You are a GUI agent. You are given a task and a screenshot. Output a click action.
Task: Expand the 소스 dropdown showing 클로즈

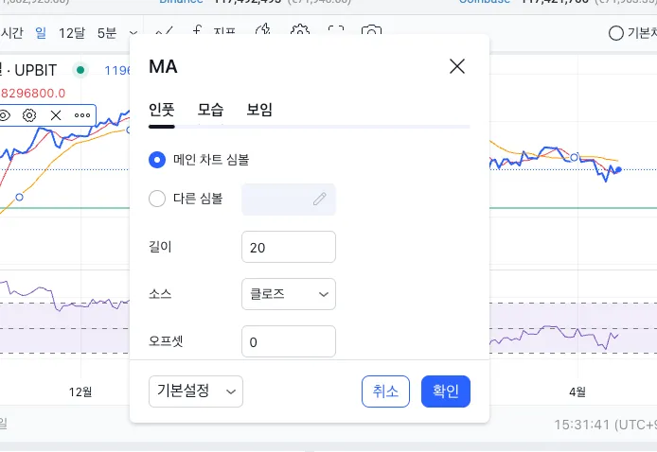pyautogui.click(x=289, y=294)
